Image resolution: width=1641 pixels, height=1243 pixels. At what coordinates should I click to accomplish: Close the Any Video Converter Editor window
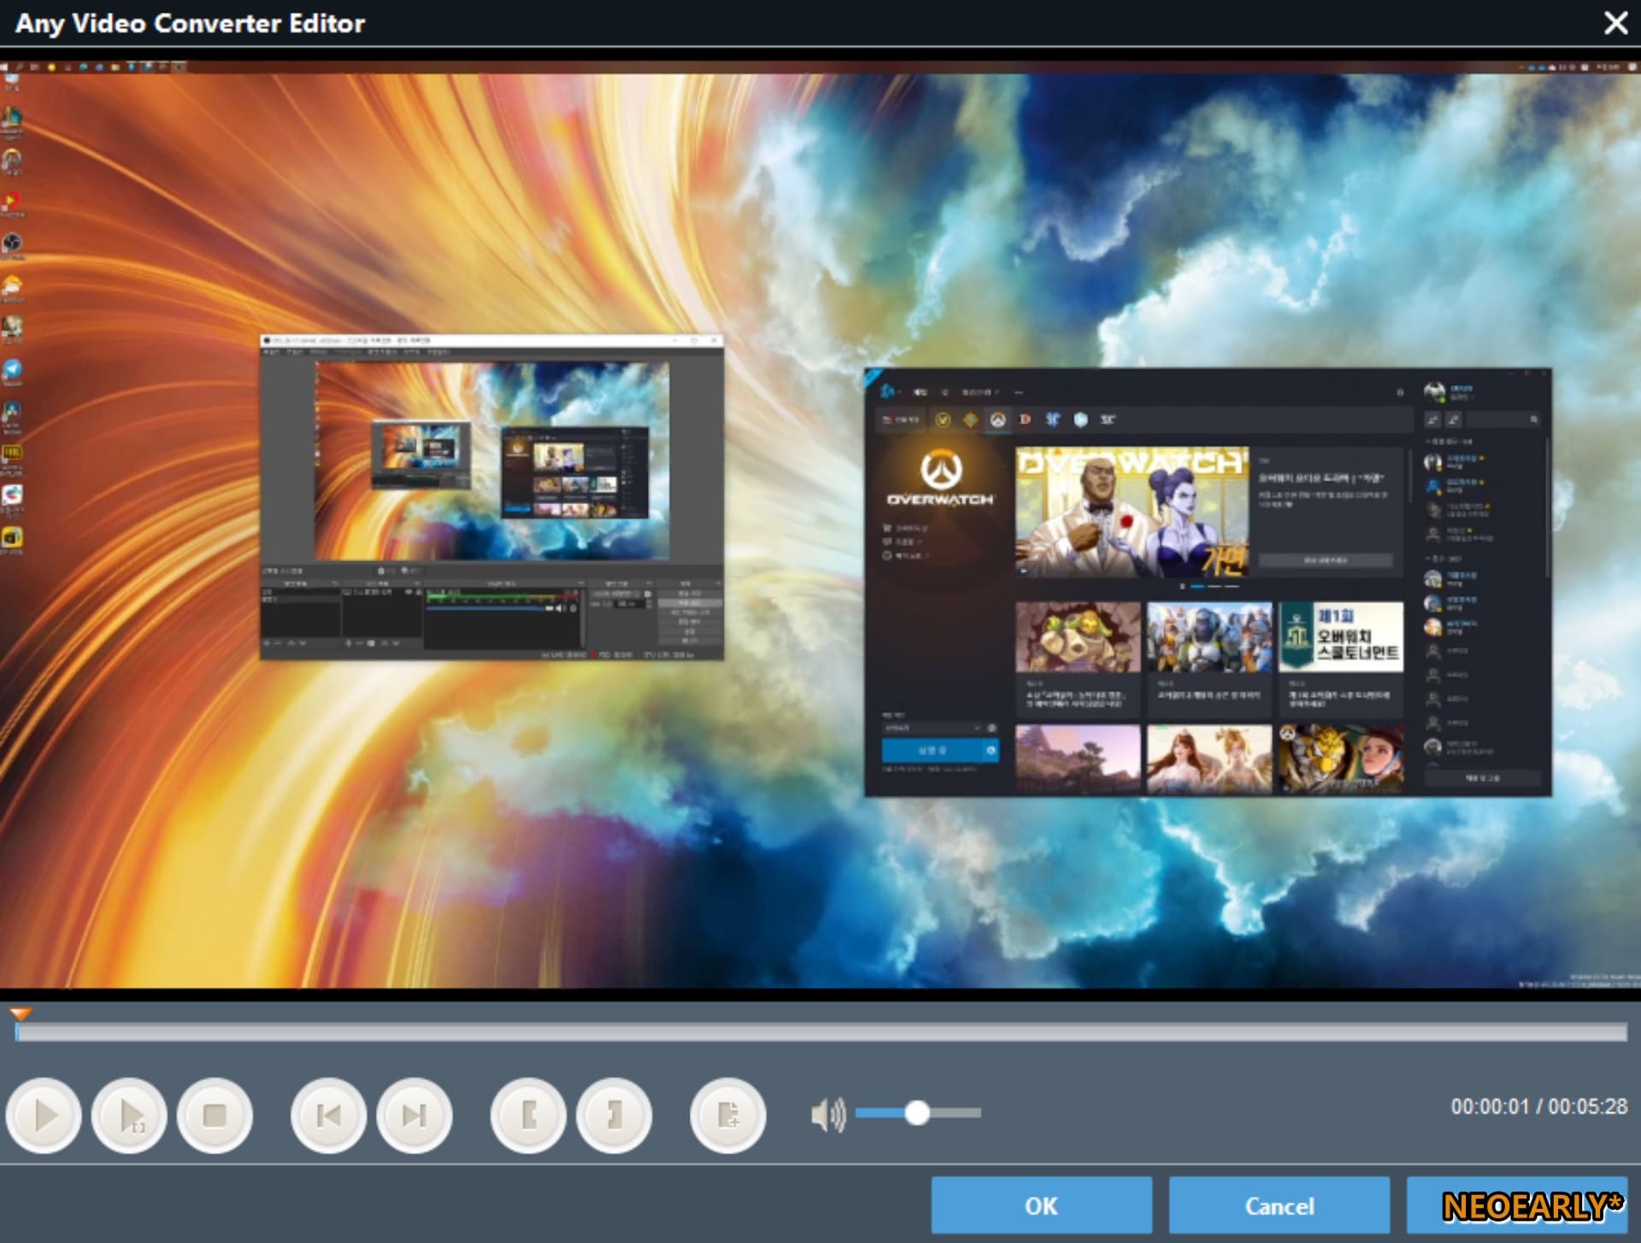tap(1615, 23)
